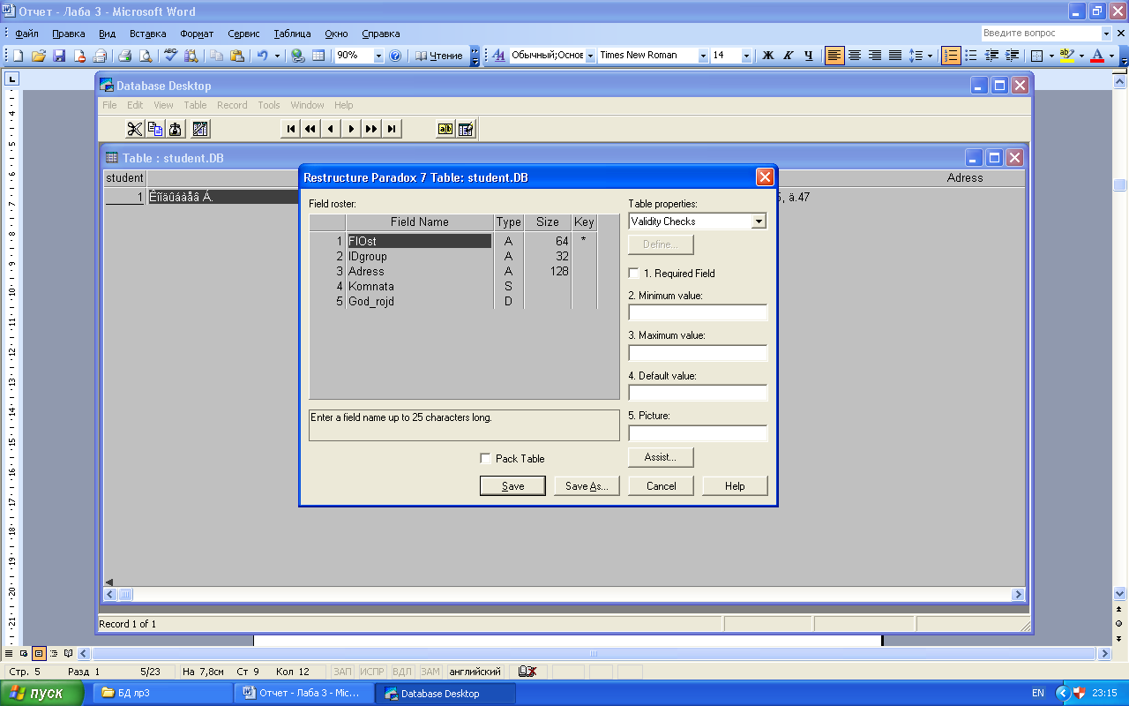Click the Print icon in Word toolbar
This screenshot has height=706, width=1129.
124,56
